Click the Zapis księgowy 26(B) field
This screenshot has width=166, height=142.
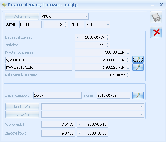point(57,95)
